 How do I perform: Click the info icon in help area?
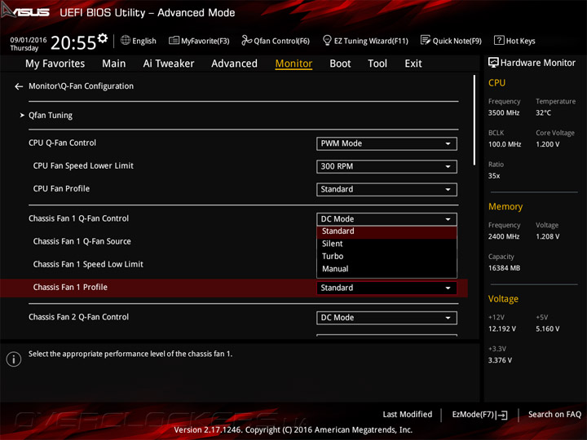point(14,359)
